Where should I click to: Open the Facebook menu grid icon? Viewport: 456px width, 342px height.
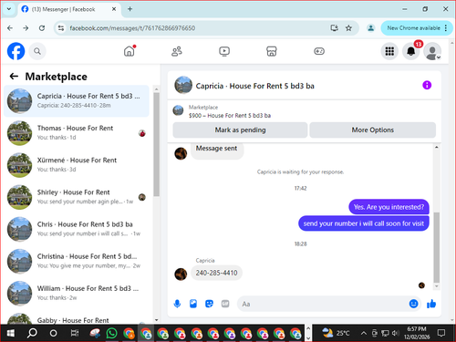tap(389, 51)
